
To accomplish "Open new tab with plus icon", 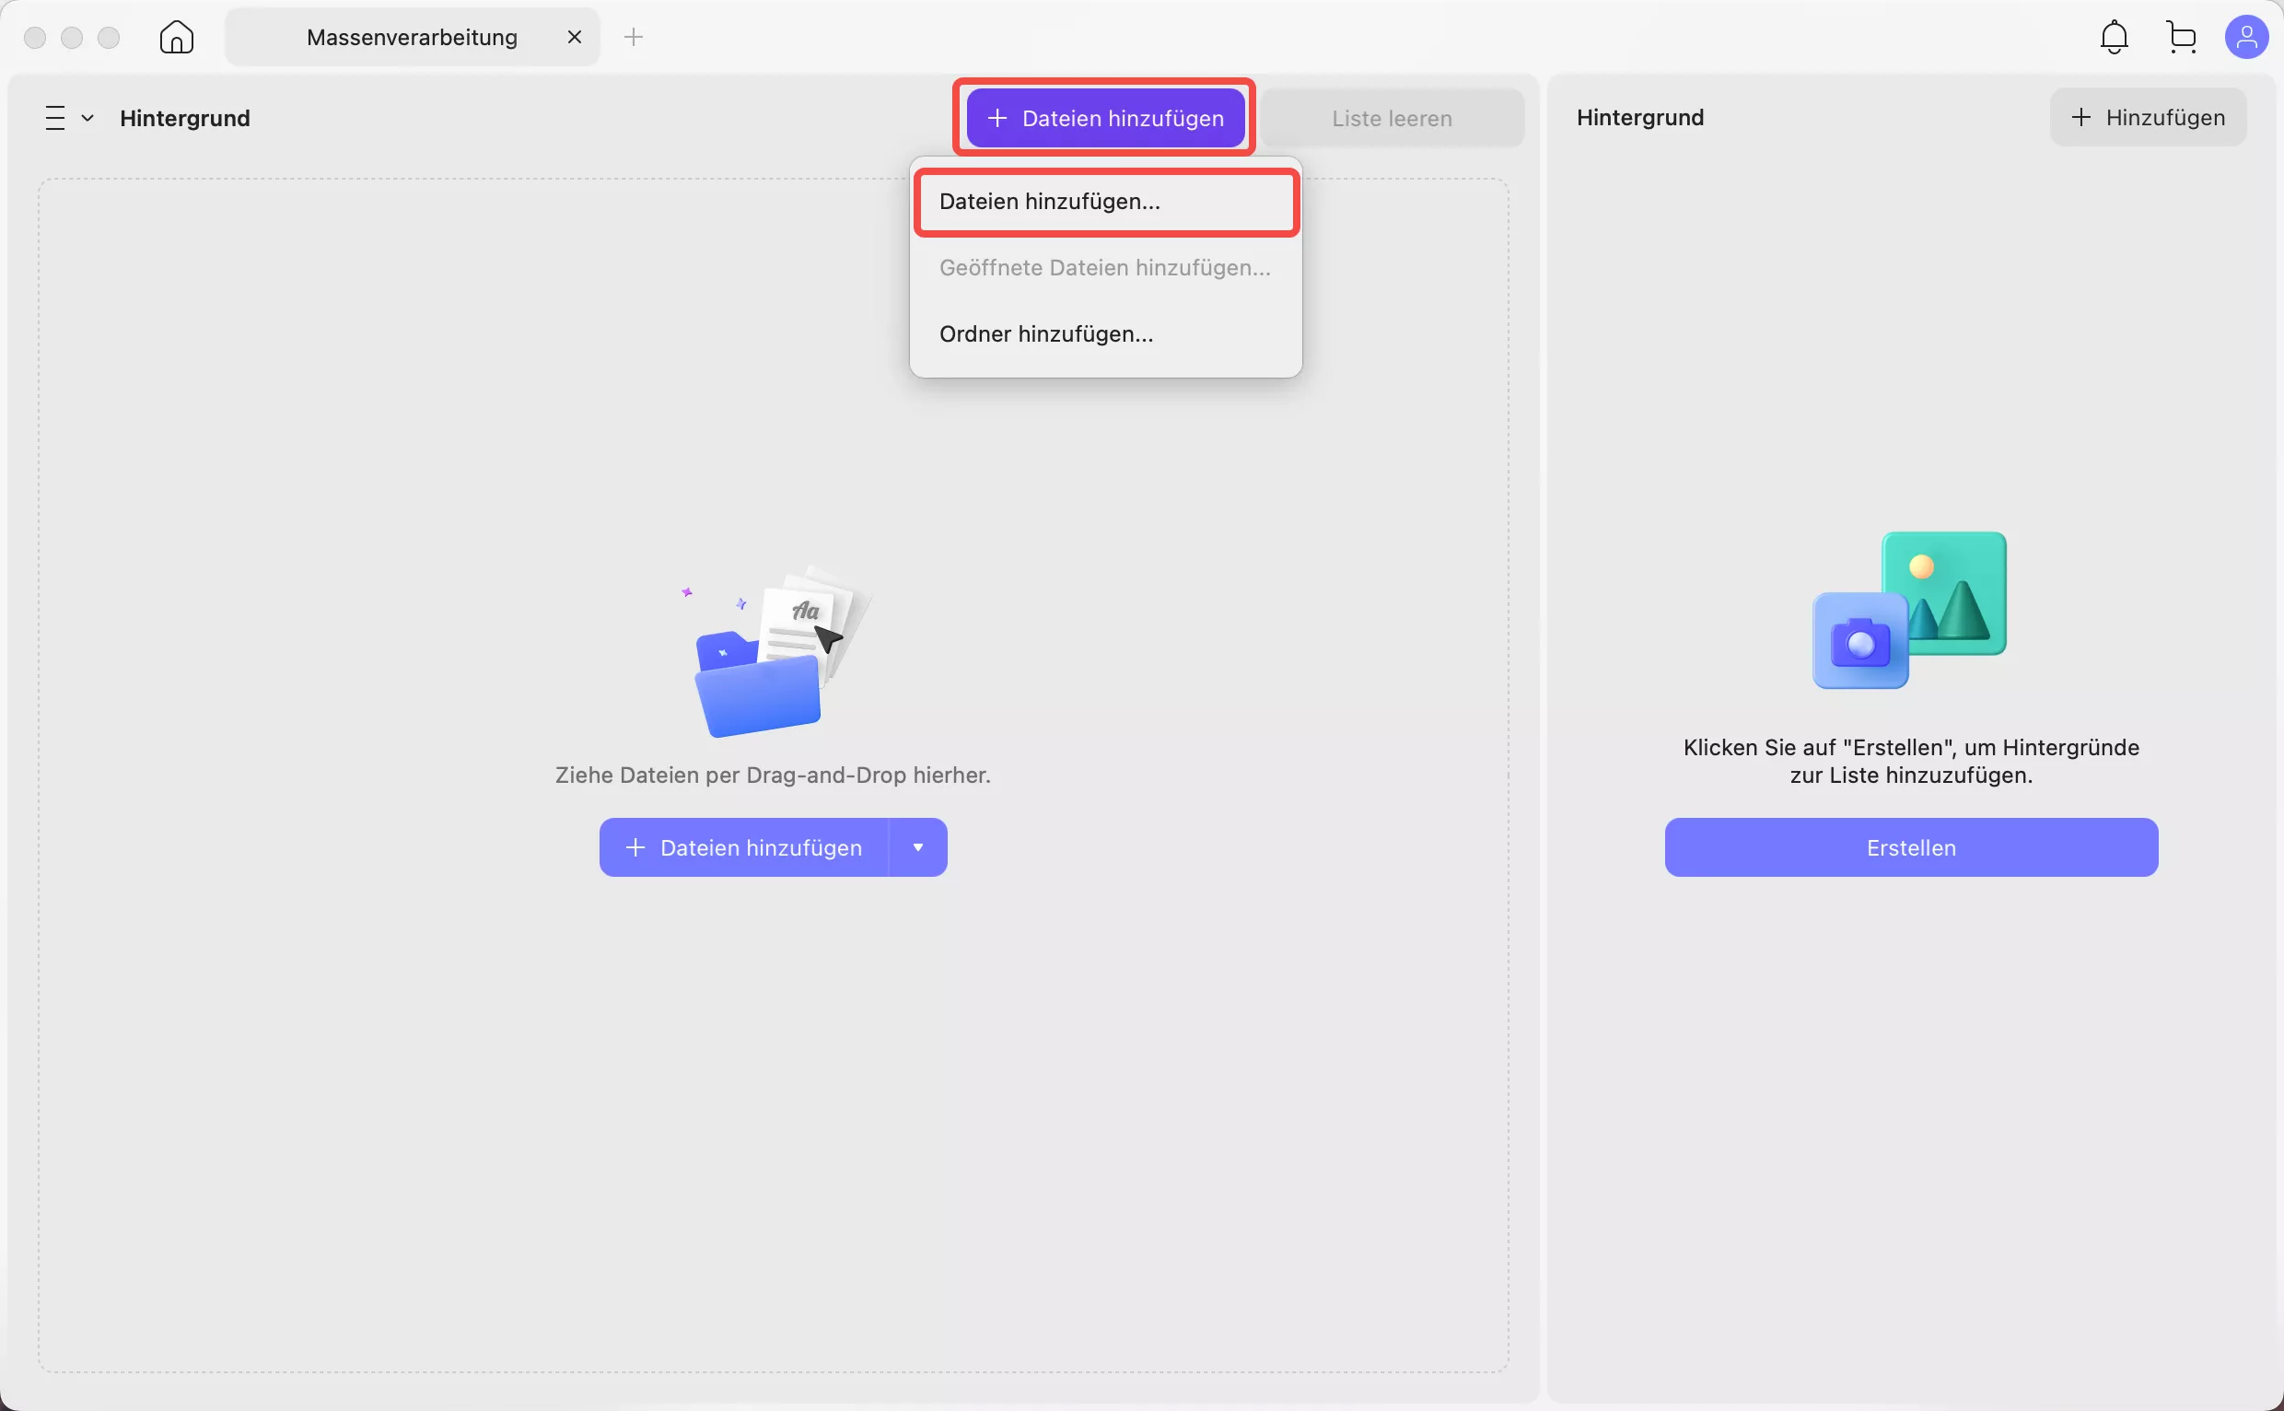I will click(x=634, y=38).
